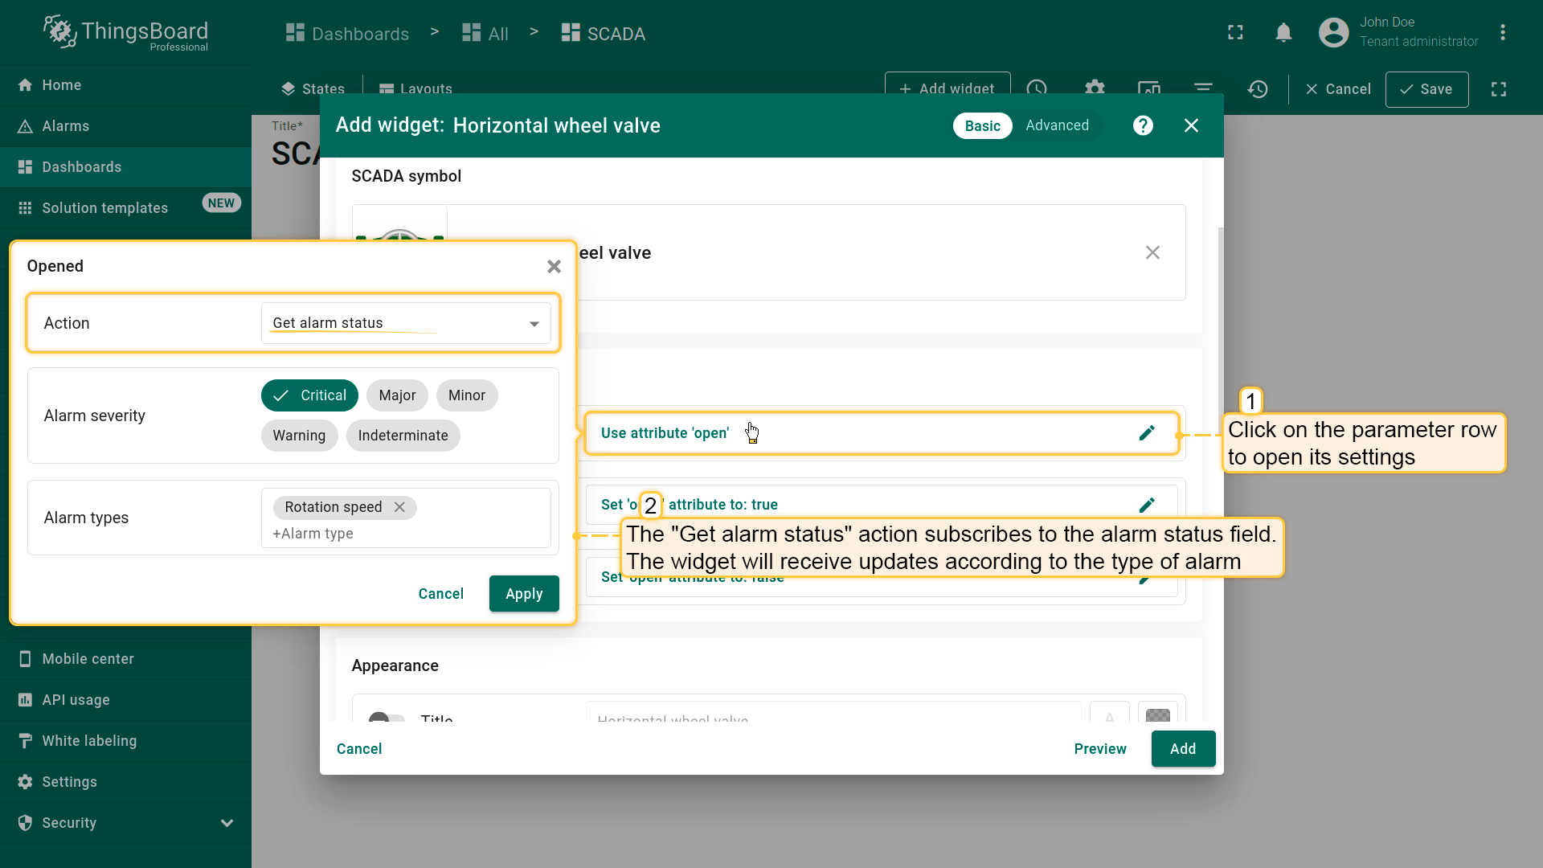The width and height of the screenshot is (1543, 868).
Task: Open help with the question mark icon
Action: click(1143, 125)
